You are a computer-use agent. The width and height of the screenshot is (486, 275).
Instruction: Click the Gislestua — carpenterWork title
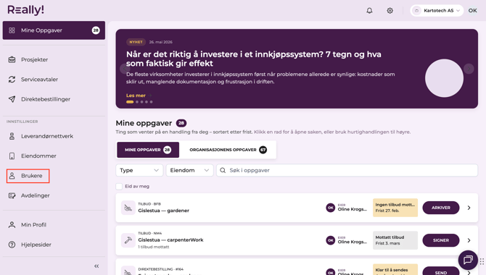coord(170,240)
